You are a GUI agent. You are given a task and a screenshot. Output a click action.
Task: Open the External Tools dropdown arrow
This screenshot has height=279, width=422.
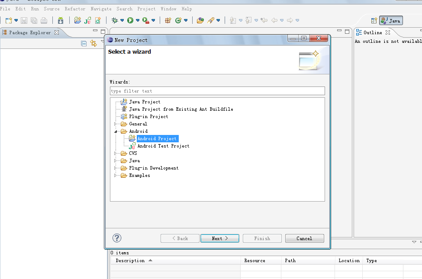(x=153, y=20)
